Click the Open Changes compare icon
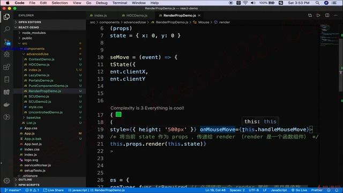Screen dimensions: 343x193 pyautogui.click(x=310, y=16)
